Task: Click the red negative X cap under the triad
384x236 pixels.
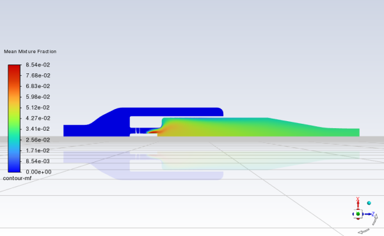Action: 358,219
